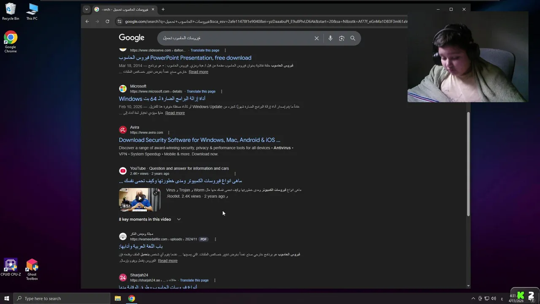Click Read more under slideserve snippet

[198, 72]
